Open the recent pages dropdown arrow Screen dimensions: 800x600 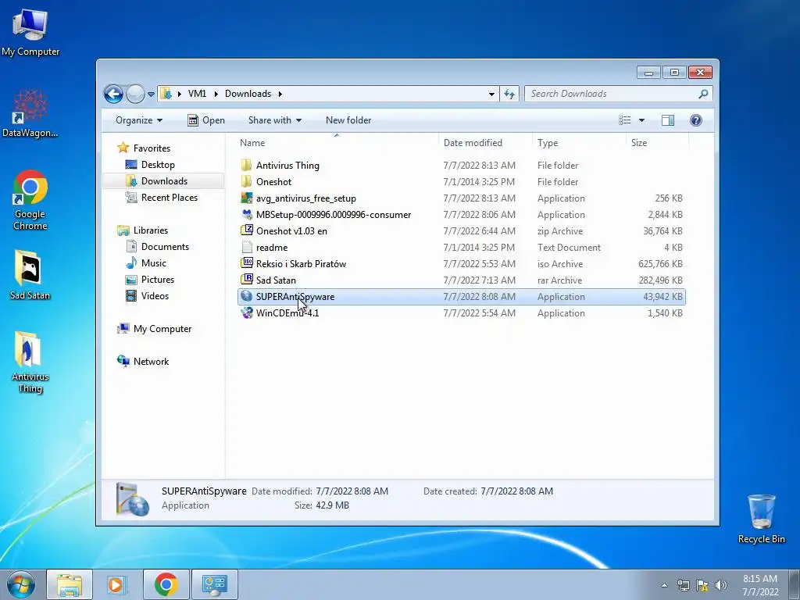click(x=151, y=95)
